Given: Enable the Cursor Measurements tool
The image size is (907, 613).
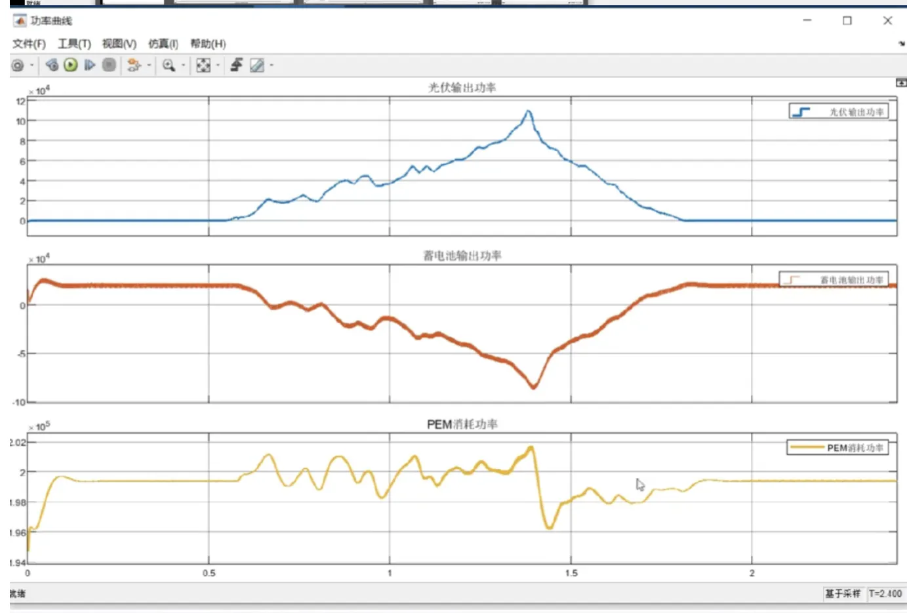Looking at the screenshot, I should tap(257, 65).
